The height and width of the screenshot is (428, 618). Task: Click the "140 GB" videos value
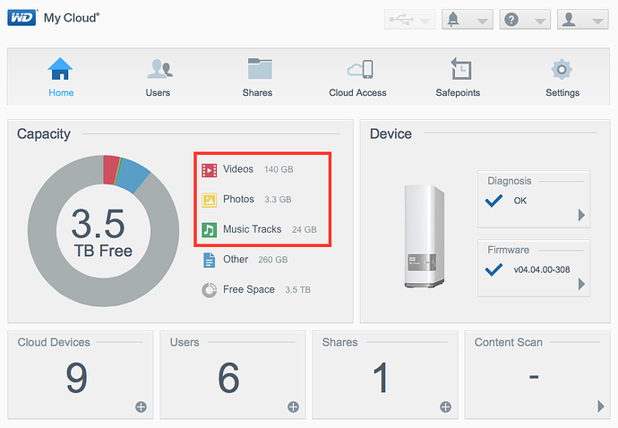tap(279, 169)
